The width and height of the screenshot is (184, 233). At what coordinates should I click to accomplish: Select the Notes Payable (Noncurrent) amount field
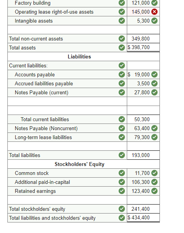(x=143, y=128)
